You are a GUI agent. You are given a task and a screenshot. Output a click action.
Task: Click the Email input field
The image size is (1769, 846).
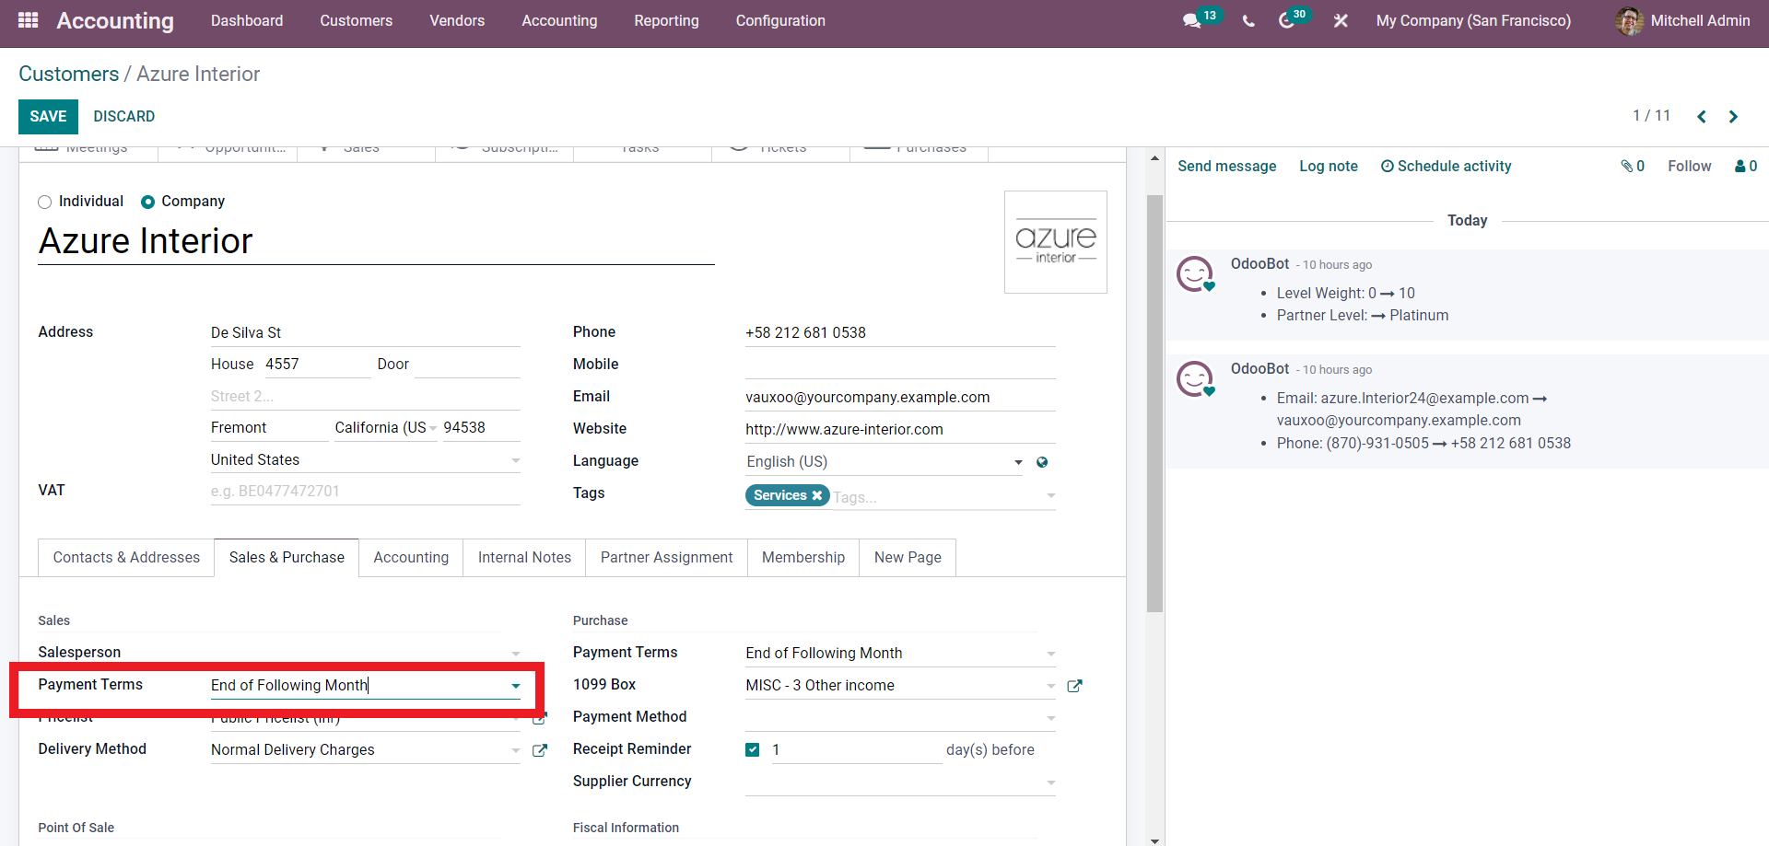[900, 397]
